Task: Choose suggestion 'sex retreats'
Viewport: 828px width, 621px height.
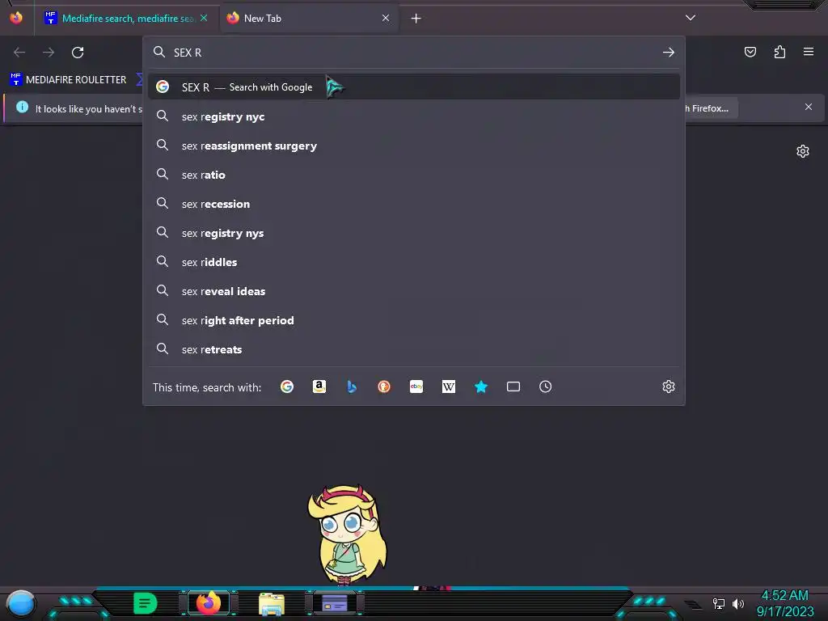Action: pyautogui.click(x=414, y=349)
